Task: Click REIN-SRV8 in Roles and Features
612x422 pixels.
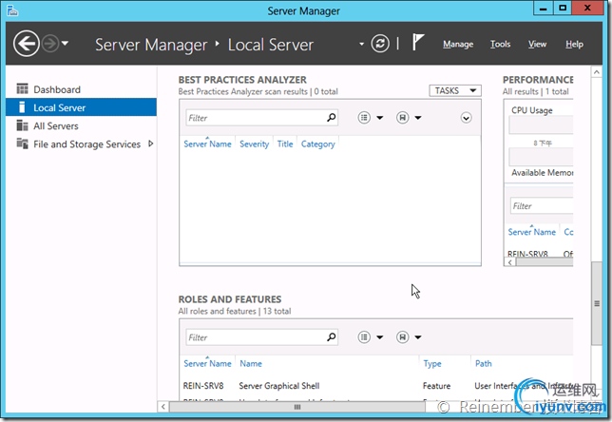Action: pos(203,386)
